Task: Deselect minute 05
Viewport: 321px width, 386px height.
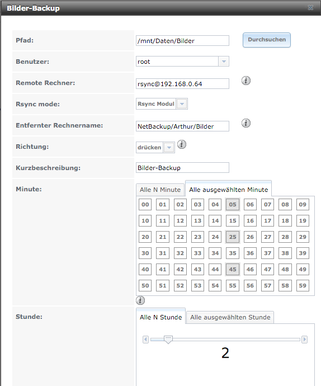Action: [233, 204]
